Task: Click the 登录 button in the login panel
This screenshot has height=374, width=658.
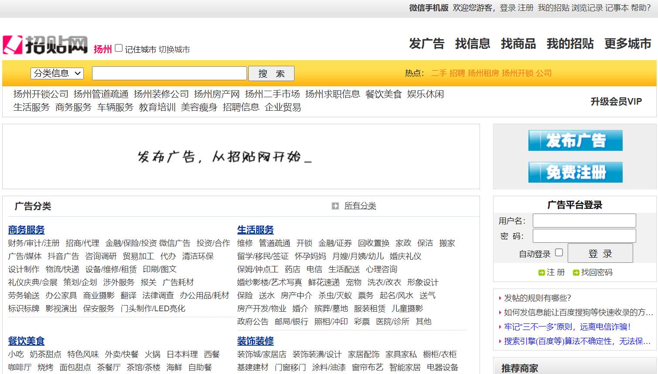Action: (x=600, y=253)
